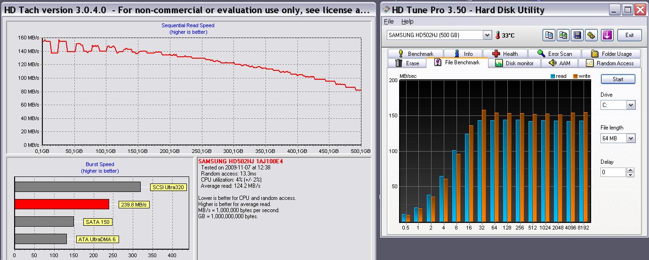Switch to the Benchmark tab
Viewport: 649px width, 260px height.
[415, 54]
